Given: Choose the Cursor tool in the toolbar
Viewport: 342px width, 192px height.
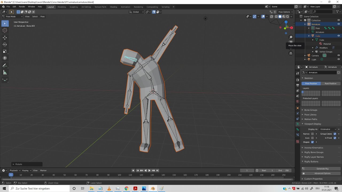Looking at the screenshot, I should pos(5,30).
